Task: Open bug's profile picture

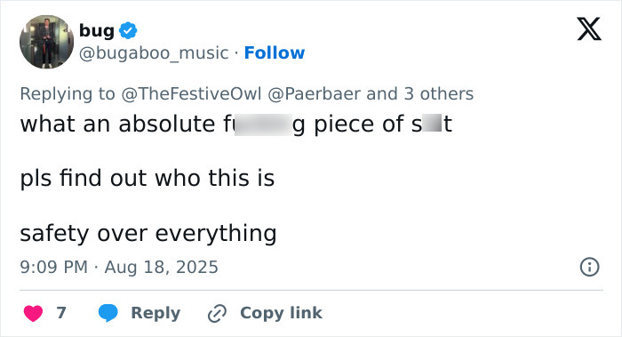Action: pyautogui.click(x=46, y=42)
